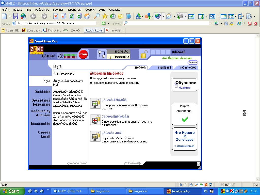Switch to the Foren - GE browser tab

coord(11,30)
